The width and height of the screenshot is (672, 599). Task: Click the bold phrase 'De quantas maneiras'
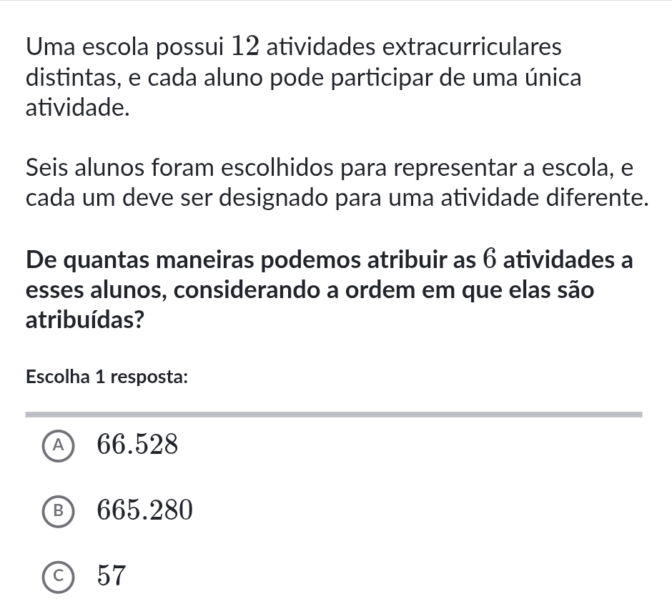click(x=133, y=260)
